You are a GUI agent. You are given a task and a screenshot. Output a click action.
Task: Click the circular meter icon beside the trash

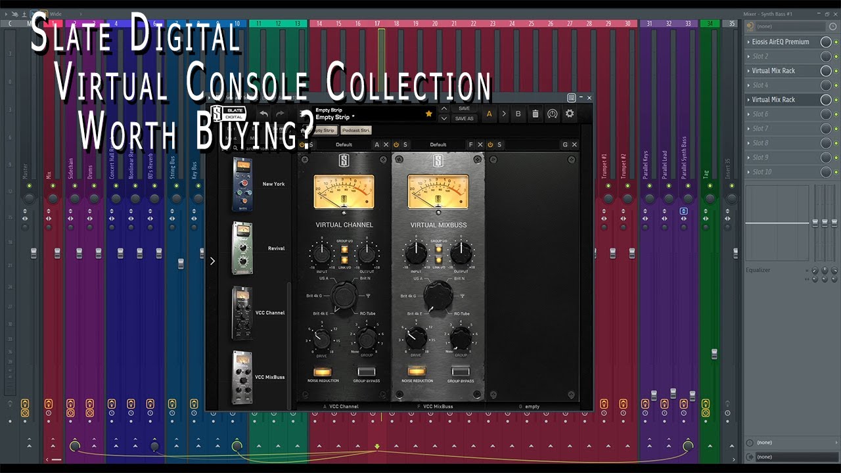[x=553, y=114]
